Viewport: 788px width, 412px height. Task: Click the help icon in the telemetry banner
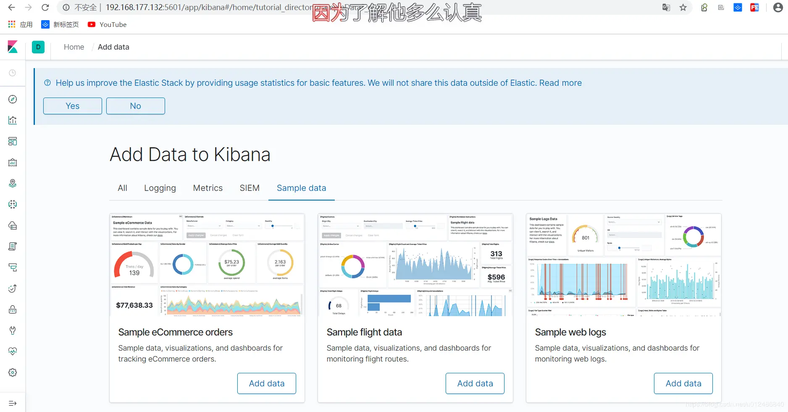pos(47,83)
